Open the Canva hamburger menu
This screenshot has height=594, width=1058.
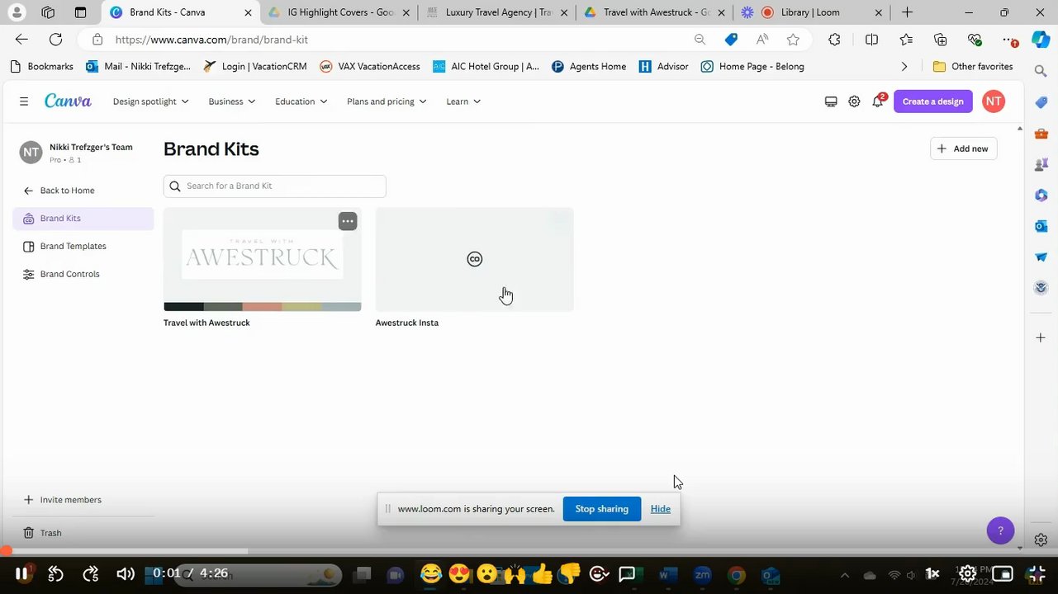(24, 101)
